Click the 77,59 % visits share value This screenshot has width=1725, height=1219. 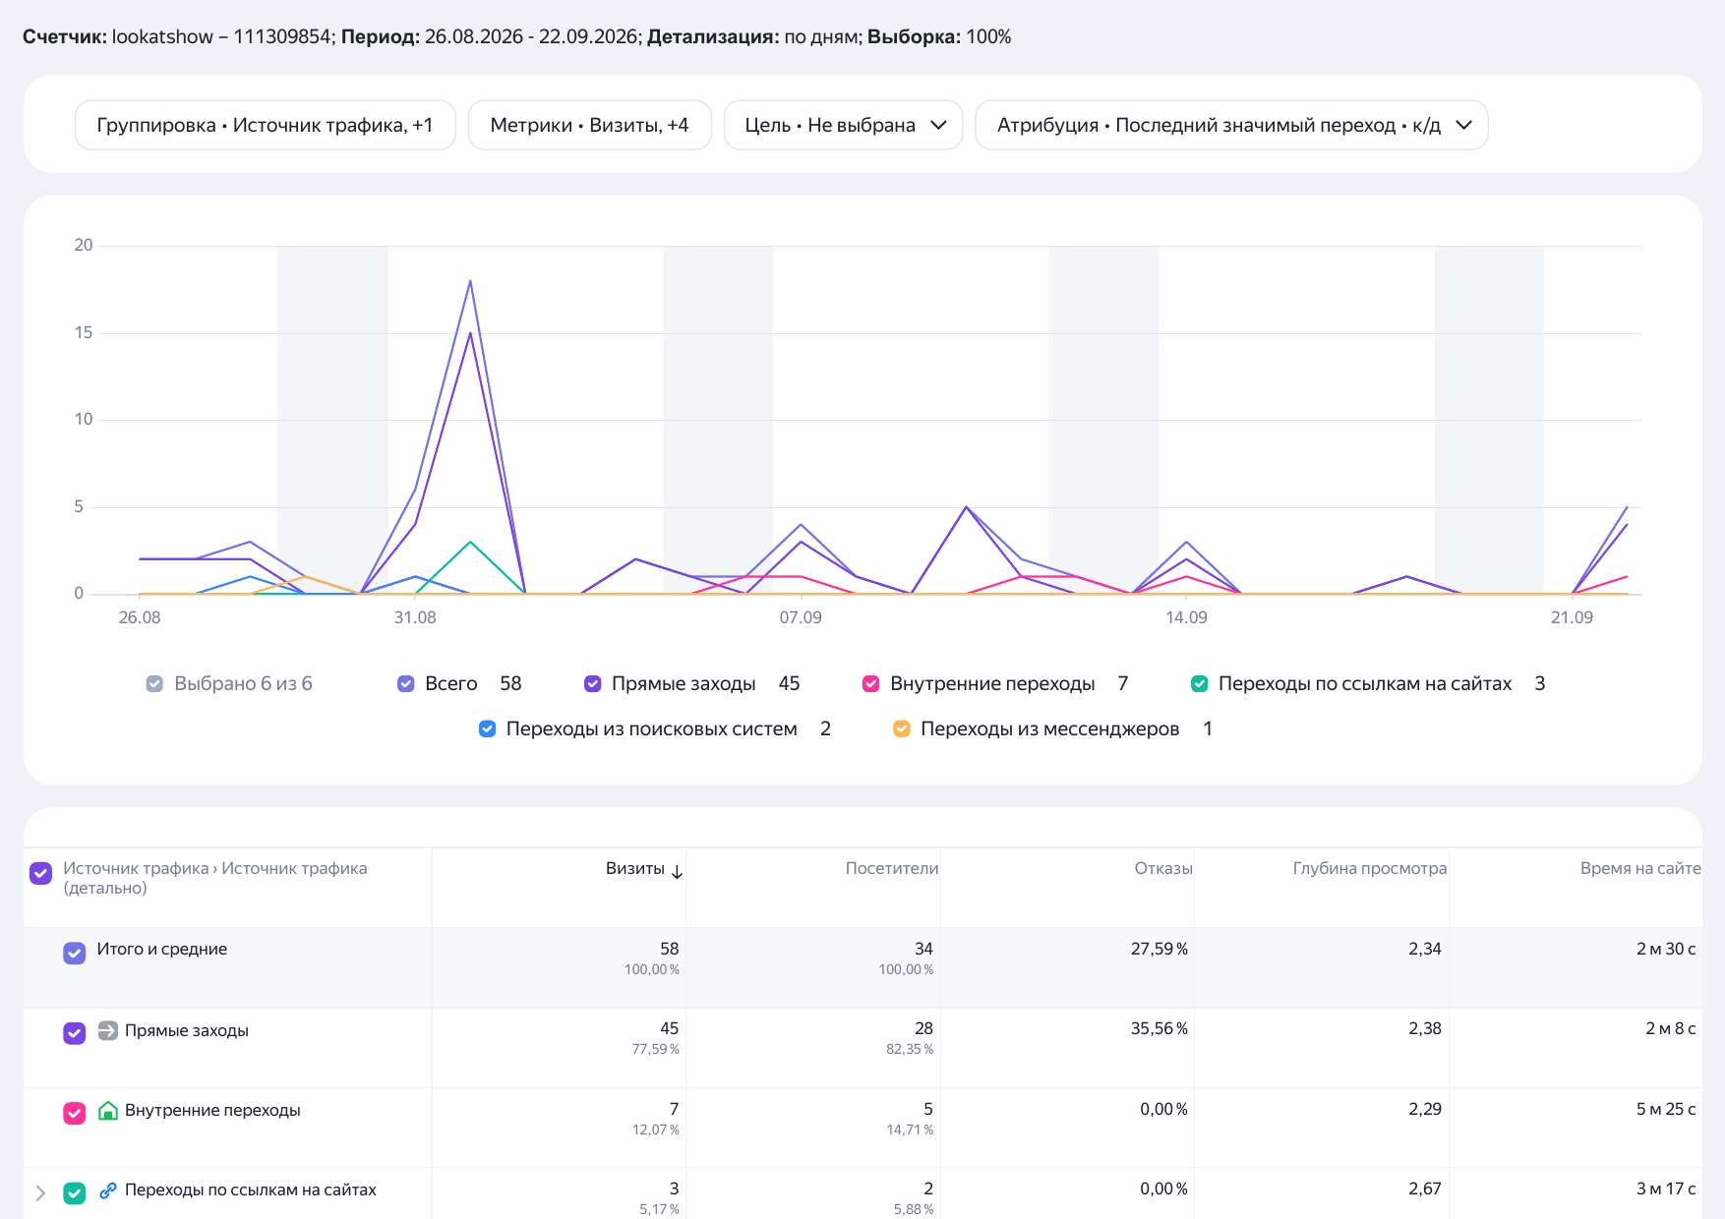click(x=655, y=1049)
